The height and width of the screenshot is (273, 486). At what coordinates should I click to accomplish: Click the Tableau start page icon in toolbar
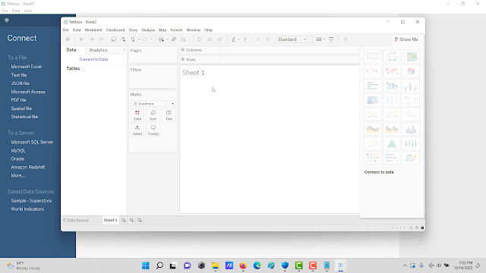(x=68, y=39)
